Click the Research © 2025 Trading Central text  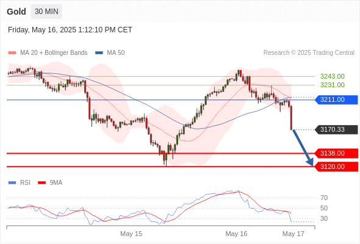(309, 53)
